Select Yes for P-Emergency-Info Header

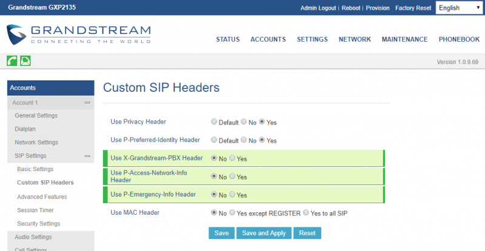tap(232, 195)
